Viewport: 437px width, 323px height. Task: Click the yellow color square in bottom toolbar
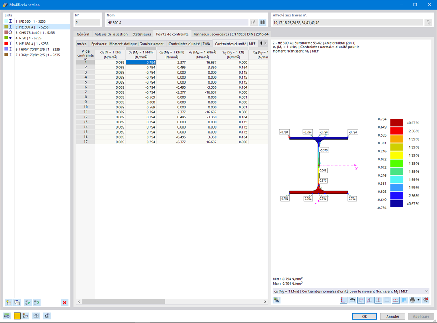[x=17, y=316]
